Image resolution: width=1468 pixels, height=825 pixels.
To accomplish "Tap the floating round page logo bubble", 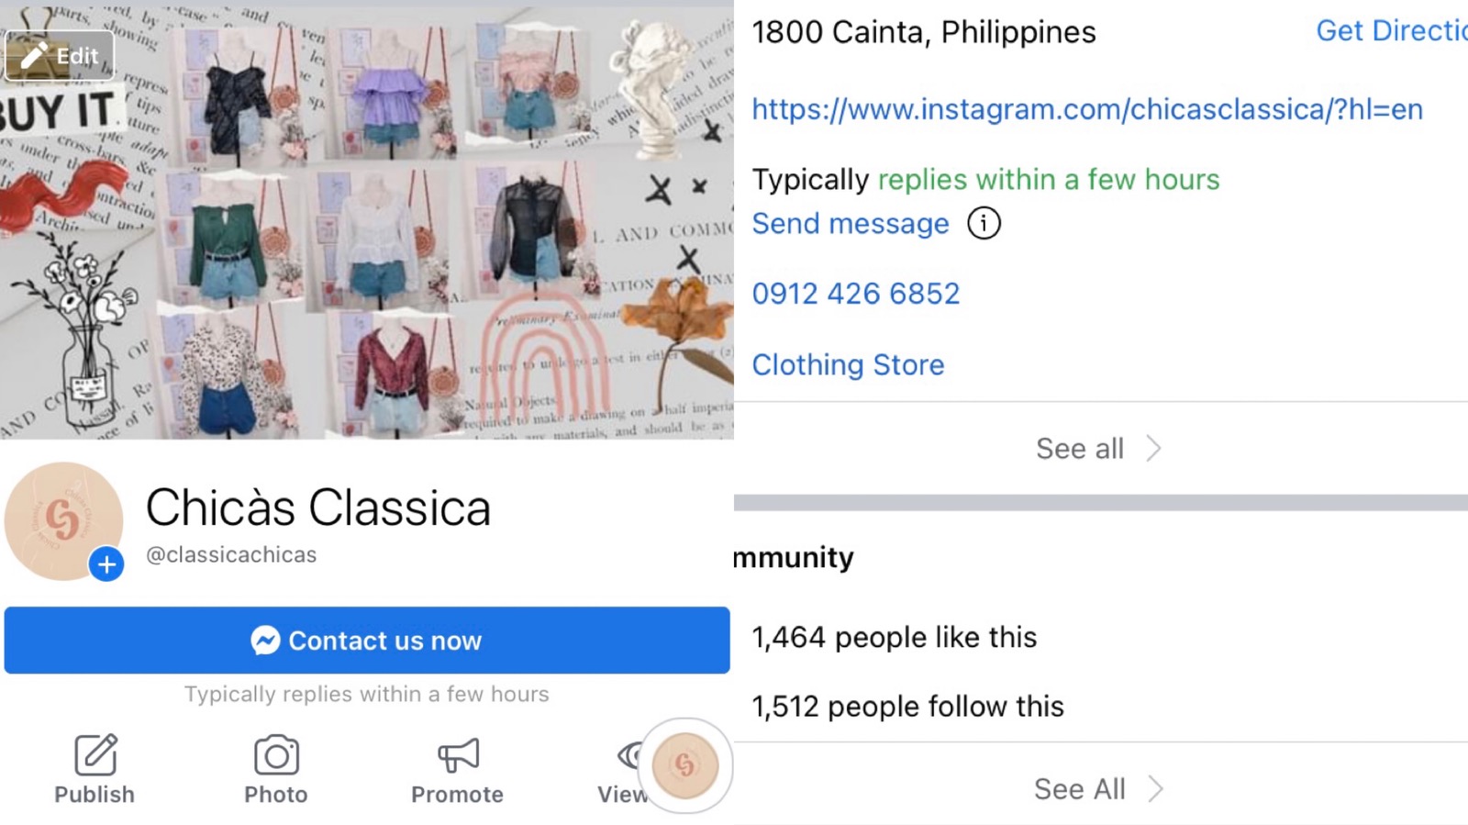I will (x=685, y=764).
